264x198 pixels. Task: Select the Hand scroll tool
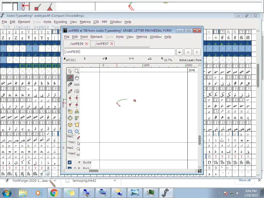coord(77,78)
